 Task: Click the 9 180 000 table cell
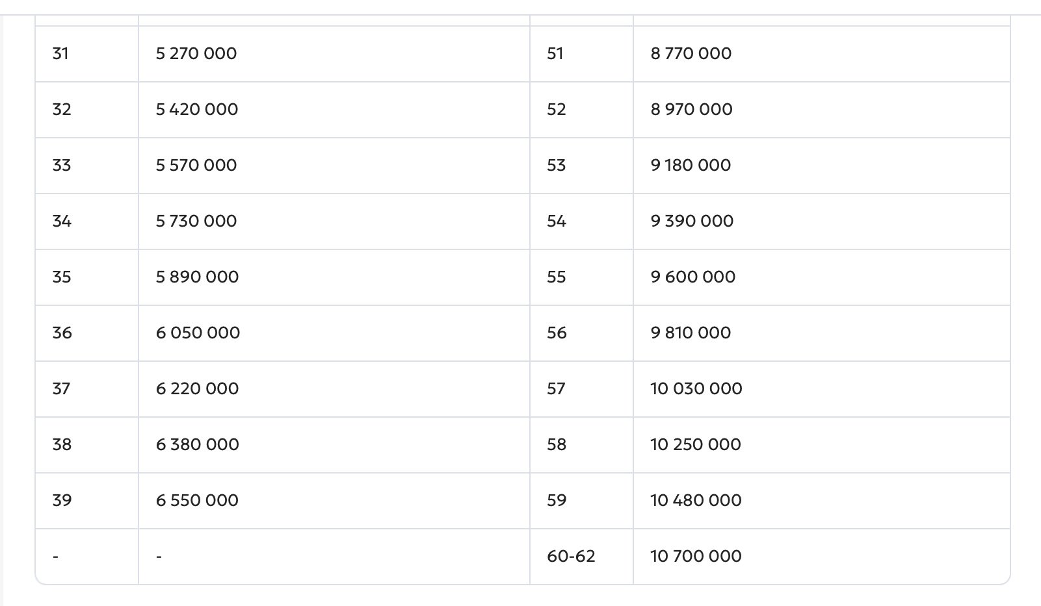click(691, 165)
